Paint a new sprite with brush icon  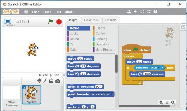[x=45, y=81]
